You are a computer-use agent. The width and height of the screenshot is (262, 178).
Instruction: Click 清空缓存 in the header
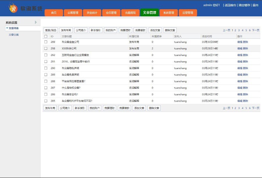pos(245,5)
